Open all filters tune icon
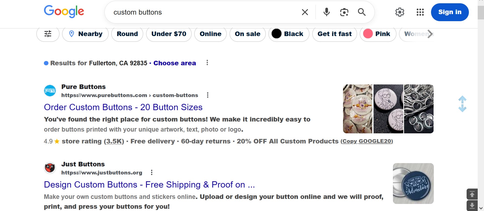Image resolution: width=484 pixels, height=211 pixels. click(48, 34)
